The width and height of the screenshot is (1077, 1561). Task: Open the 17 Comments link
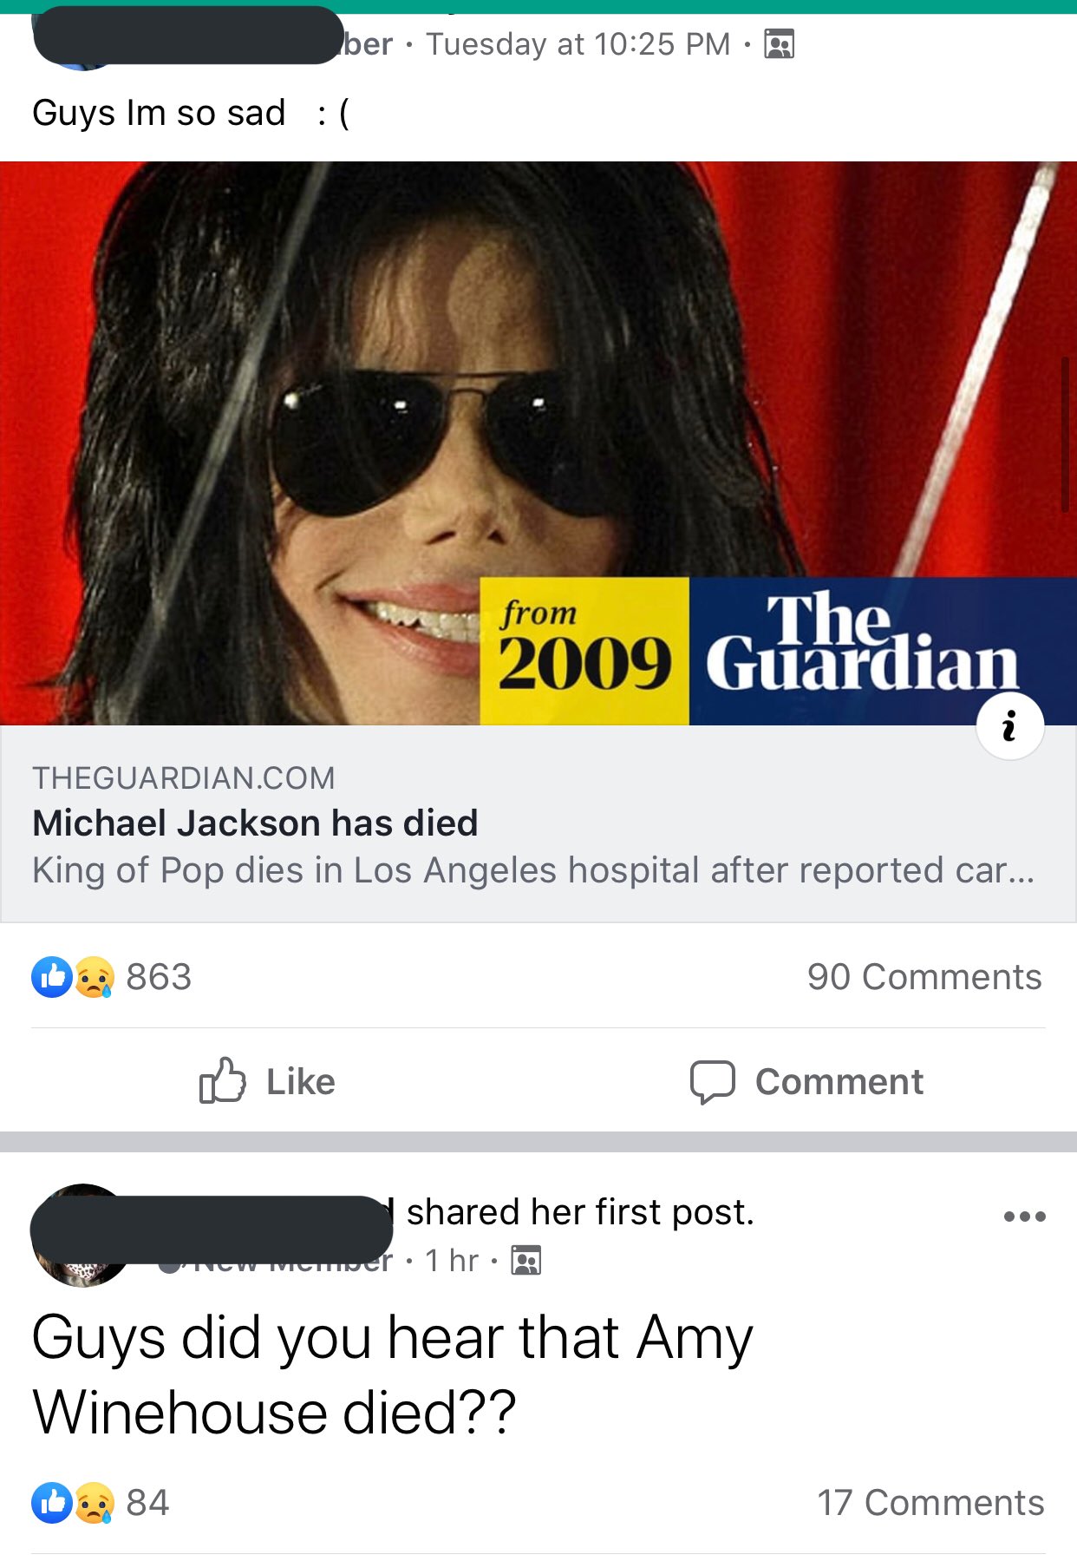coord(930,1503)
